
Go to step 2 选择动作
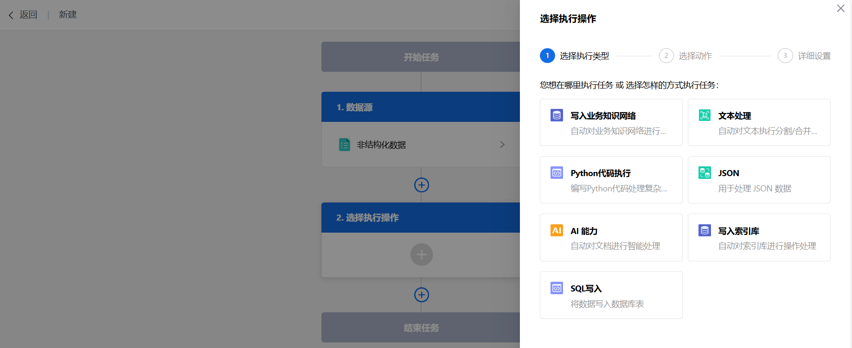pos(666,56)
